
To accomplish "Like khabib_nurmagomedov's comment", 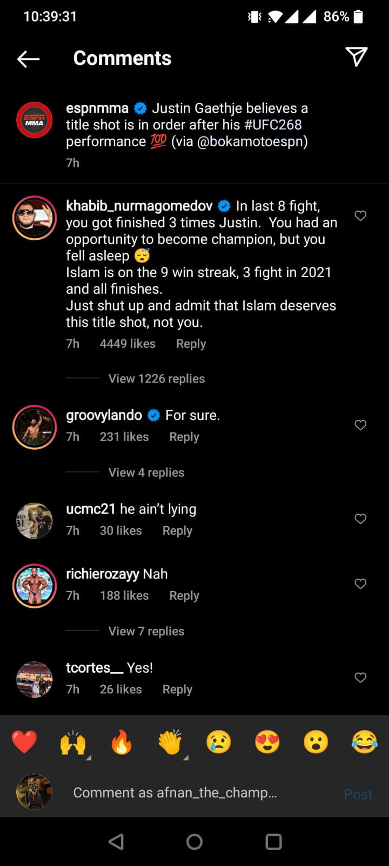I will [360, 216].
